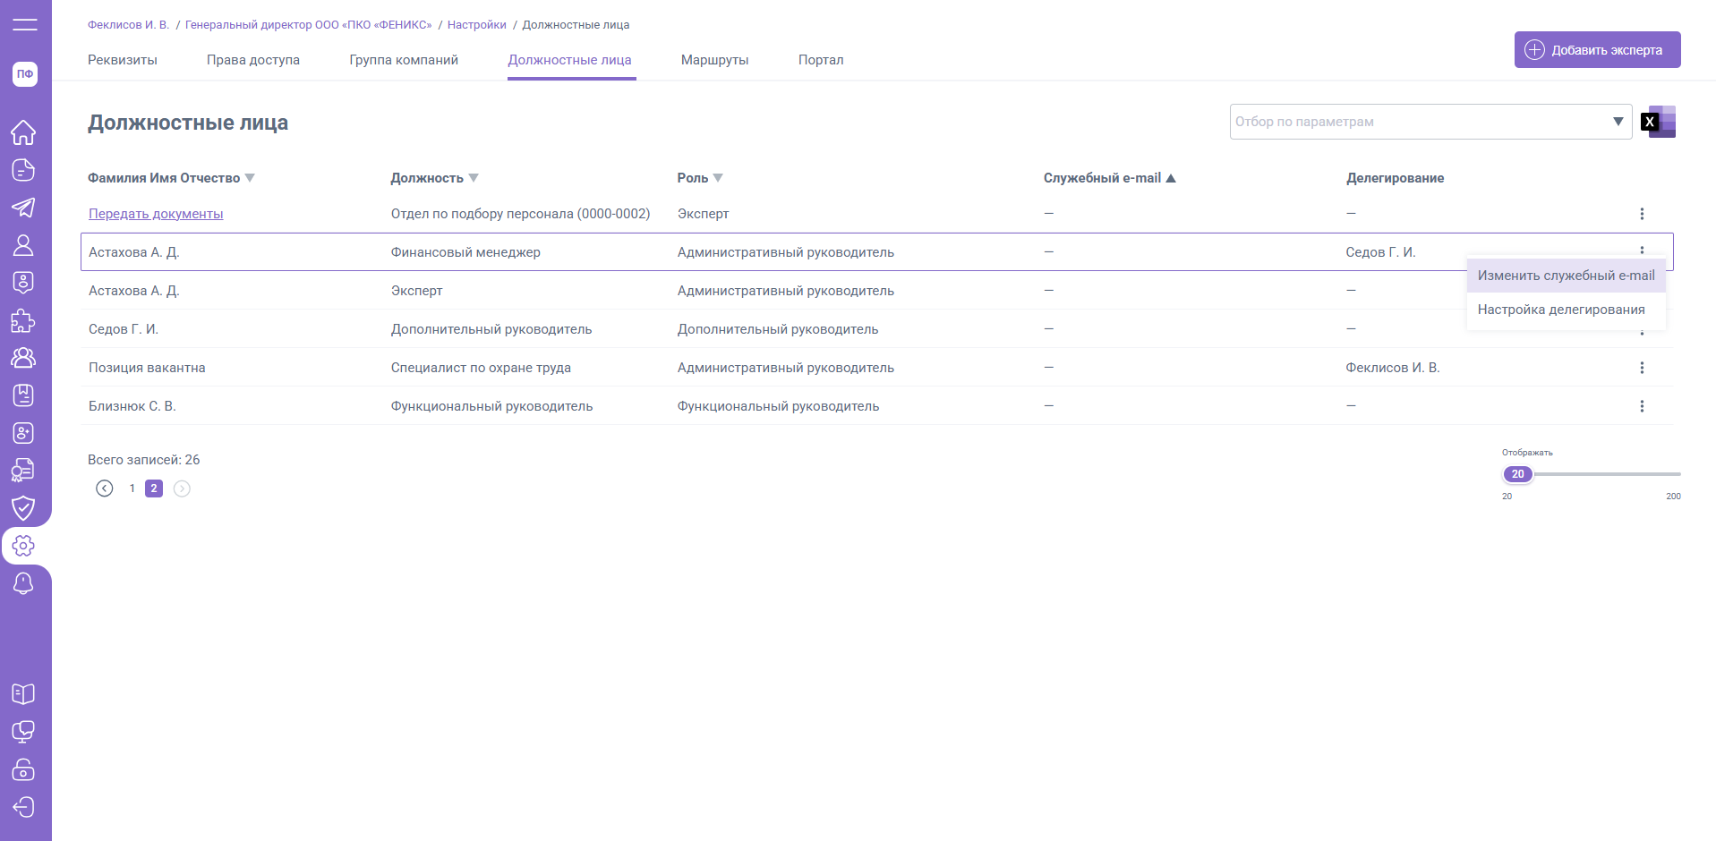The width and height of the screenshot is (1716, 841).
Task: Open the monitor chat support icon
Action: click(23, 732)
